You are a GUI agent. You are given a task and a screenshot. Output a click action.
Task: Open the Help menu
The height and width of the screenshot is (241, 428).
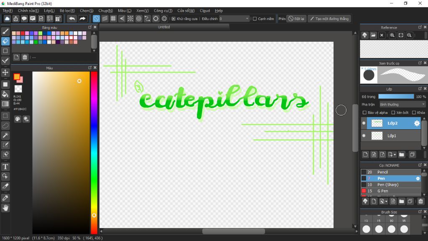click(x=219, y=10)
